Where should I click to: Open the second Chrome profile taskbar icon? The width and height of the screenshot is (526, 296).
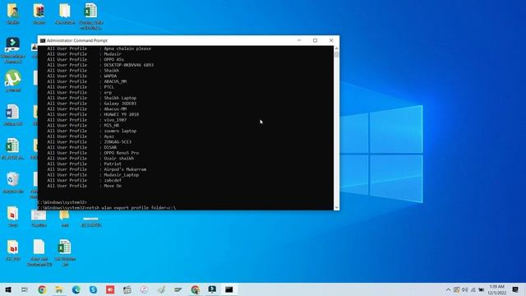(196, 289)
